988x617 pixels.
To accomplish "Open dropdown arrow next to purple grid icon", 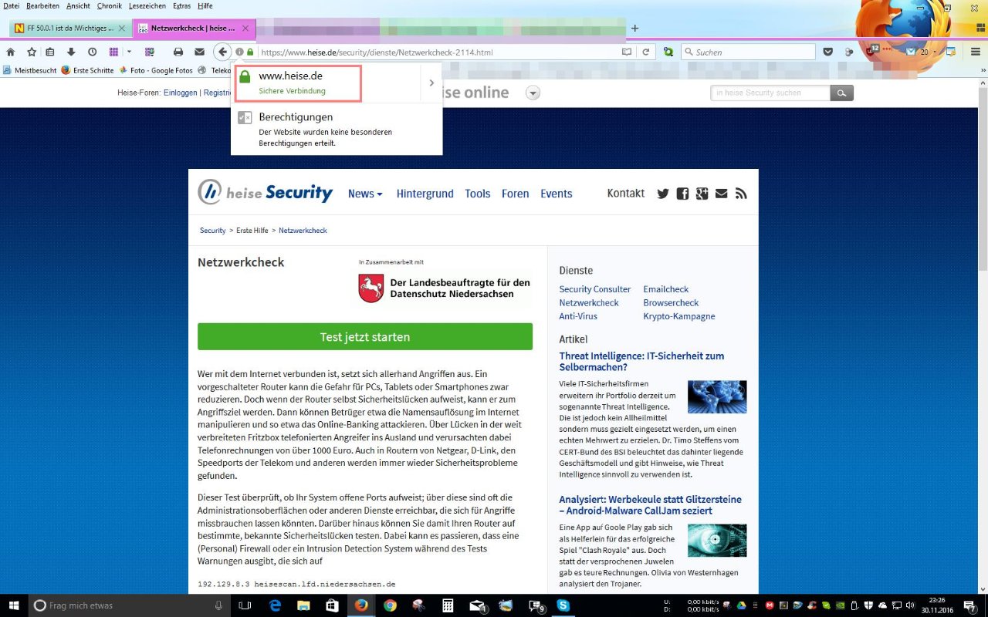I will [129, 52].
